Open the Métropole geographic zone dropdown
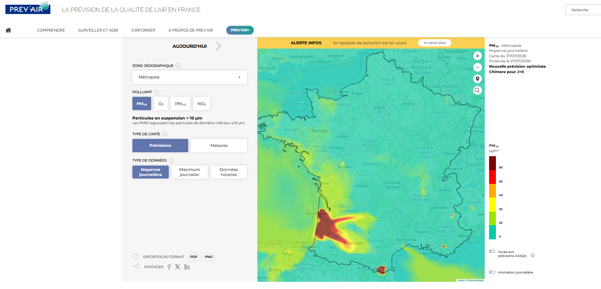The width and height of the screenshot is (601, 289). [190, 77]
